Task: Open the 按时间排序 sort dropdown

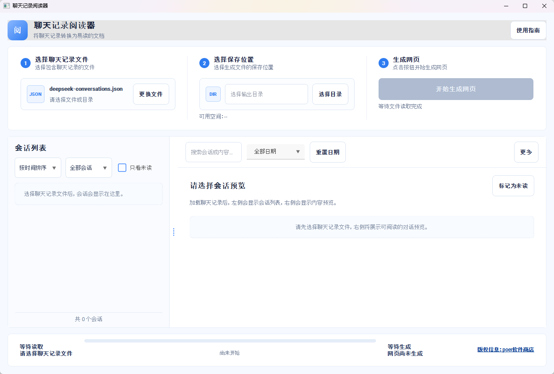Action: coord(38,168)
